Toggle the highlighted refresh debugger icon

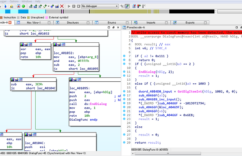tap(127, 6)
